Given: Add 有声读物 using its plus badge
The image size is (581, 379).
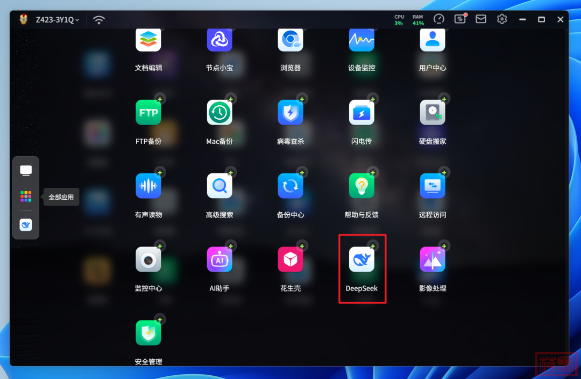Looking at the screenshot, I should pyautogui.click(x=160, y=173).
